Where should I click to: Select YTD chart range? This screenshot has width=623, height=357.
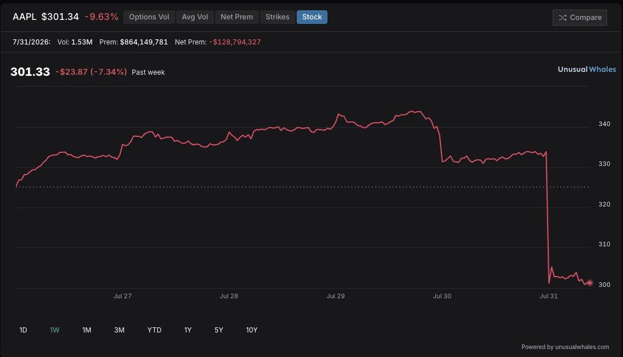pos(154,330)
